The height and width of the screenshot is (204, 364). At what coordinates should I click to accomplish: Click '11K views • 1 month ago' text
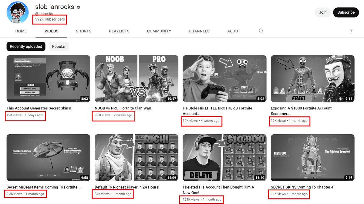click(289, 194)
